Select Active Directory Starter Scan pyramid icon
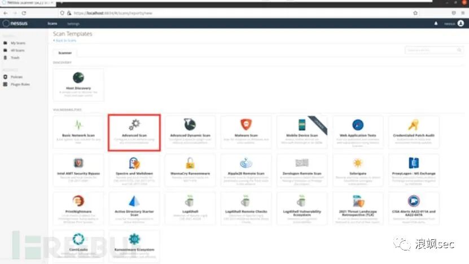The width and height of the screenshot is (469, 264). (134, 201)
